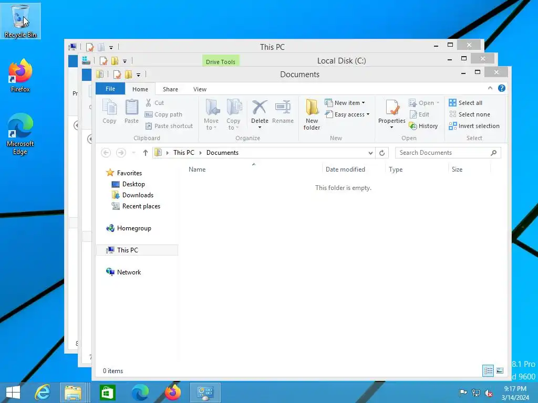Click the This PC window title bar
This screenshot has width=538, height=403.
[x=272, y=47]
